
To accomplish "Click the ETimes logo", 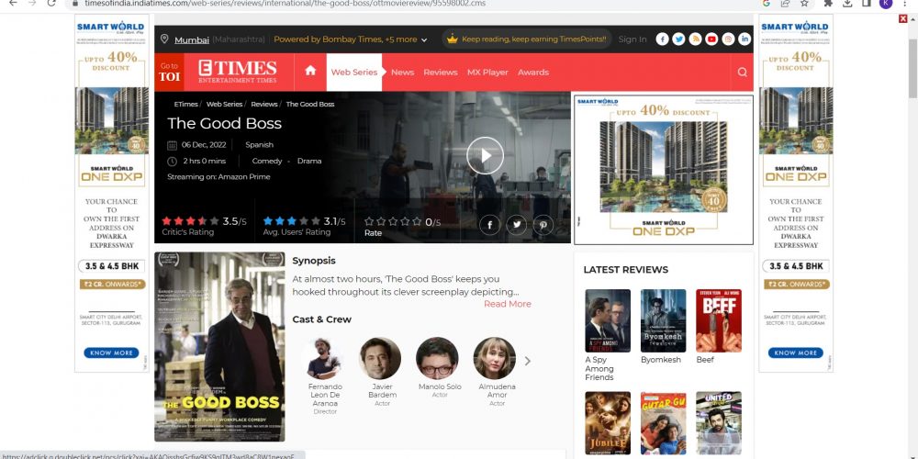I will click(237, 72).
